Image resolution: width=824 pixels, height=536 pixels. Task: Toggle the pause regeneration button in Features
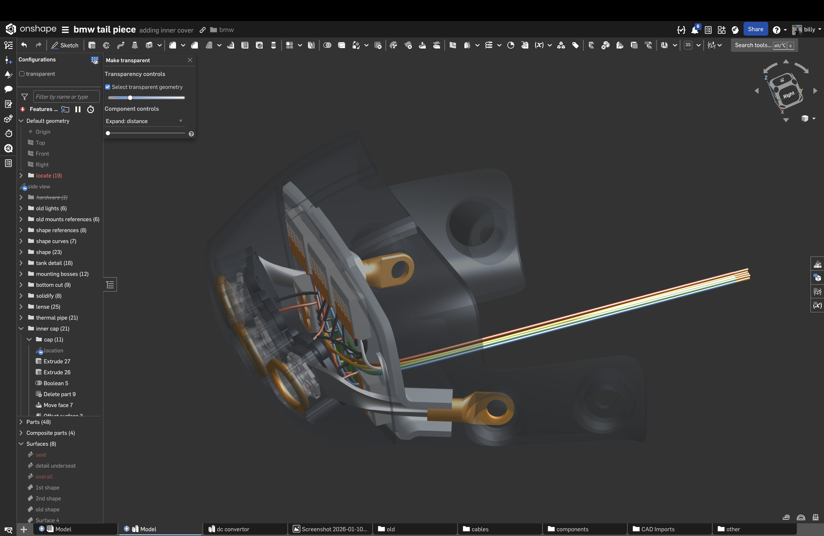(78, 109)
